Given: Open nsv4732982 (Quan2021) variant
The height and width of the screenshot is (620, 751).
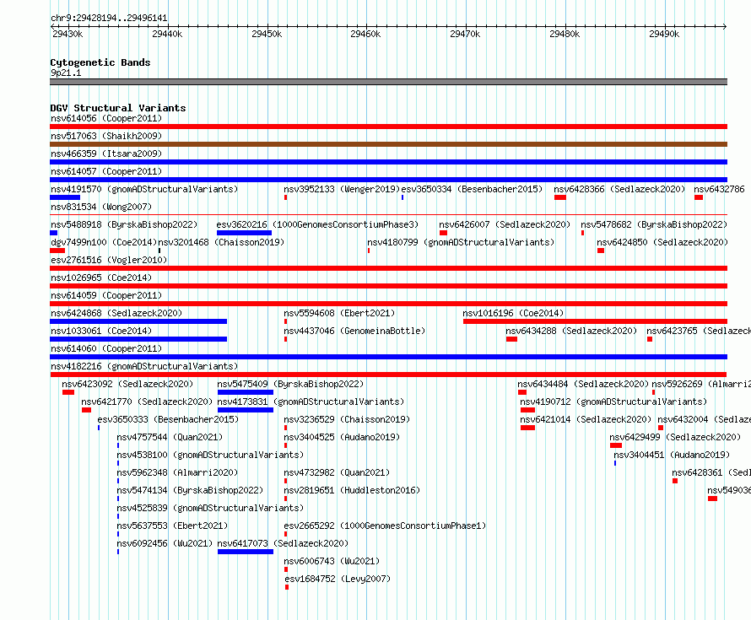Looking at the screenshot, I should (x=337, y=472).
